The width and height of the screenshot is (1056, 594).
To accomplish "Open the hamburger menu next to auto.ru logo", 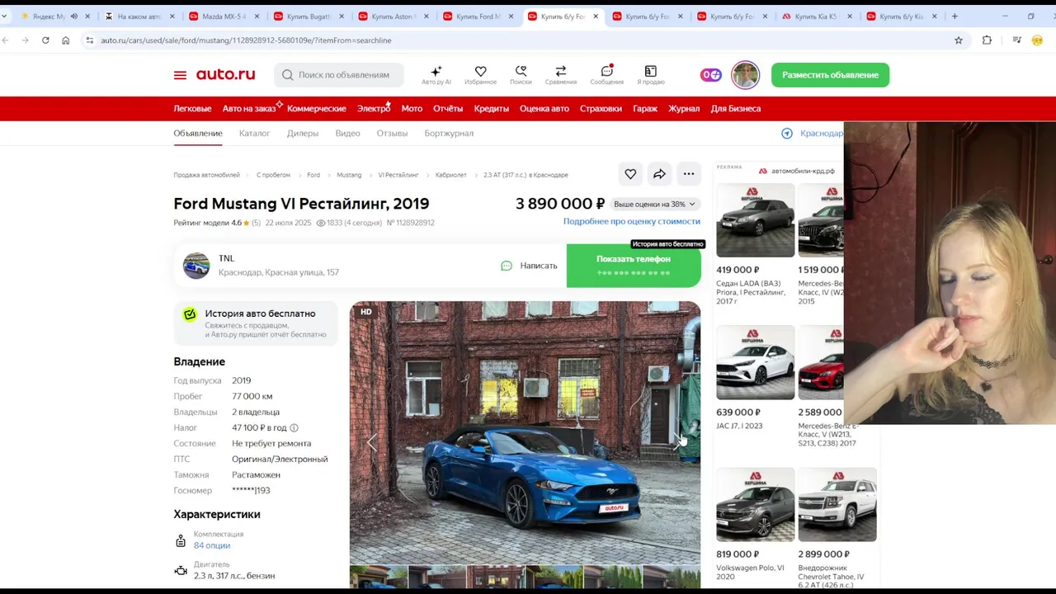I will pos(180,75).
